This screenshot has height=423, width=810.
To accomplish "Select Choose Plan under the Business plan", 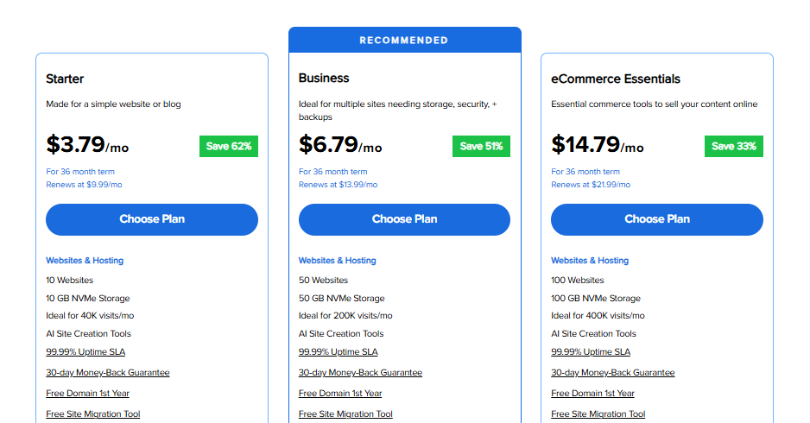I will [x=404, y=219].
